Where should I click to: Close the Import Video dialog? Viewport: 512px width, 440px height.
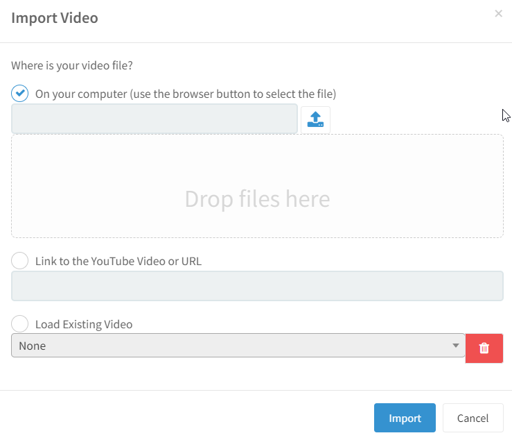(x=498, y=13)
